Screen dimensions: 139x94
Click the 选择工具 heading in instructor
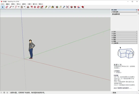118,65
